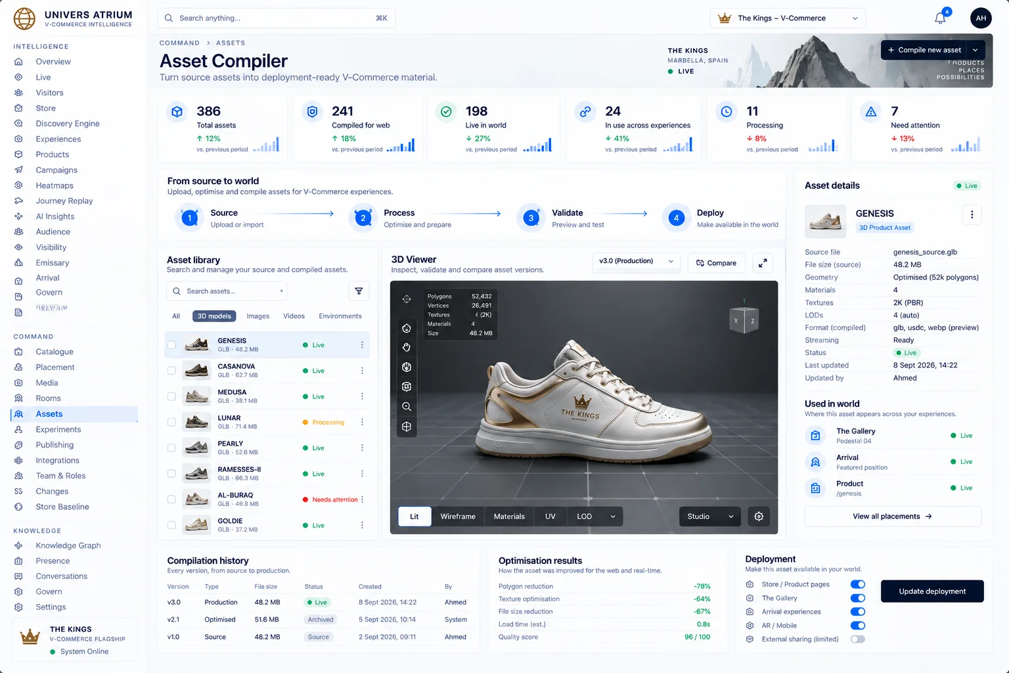1009x673 pixels.
Task: Enable External sharing (limited) toggle
Action: pyautogui.click(x=858, y=639)
